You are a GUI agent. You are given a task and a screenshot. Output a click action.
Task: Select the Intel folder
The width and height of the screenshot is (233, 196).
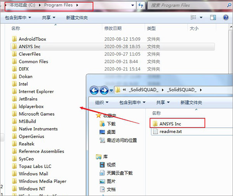(x=20, y=84)
